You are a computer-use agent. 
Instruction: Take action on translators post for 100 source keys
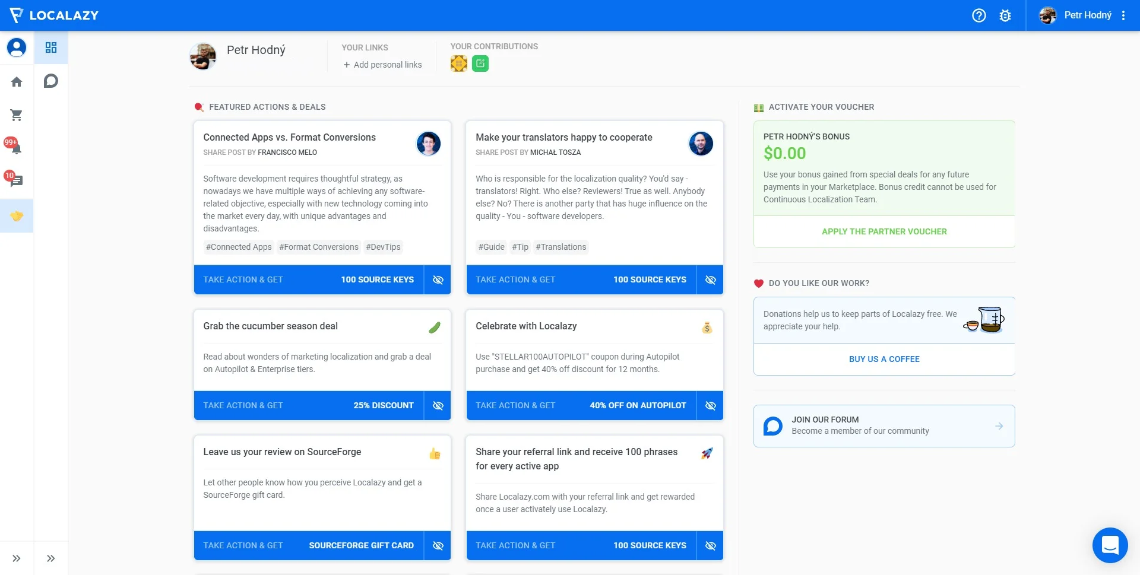[x=581, y=279]
